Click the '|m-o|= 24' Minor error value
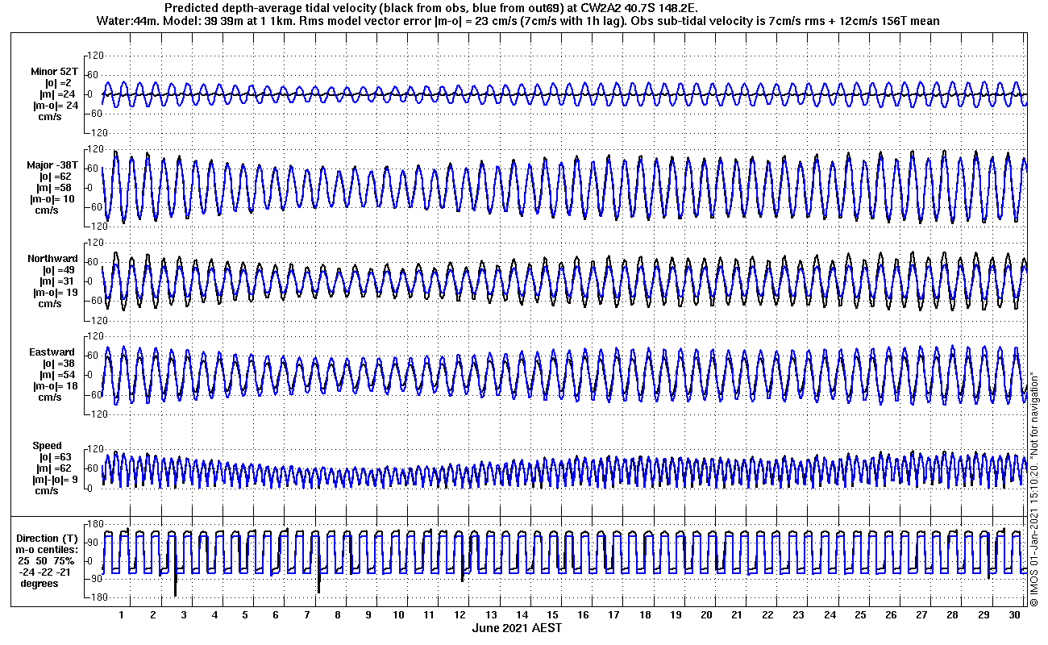Screen dimensions: 1048x645 tap(56, 105)
